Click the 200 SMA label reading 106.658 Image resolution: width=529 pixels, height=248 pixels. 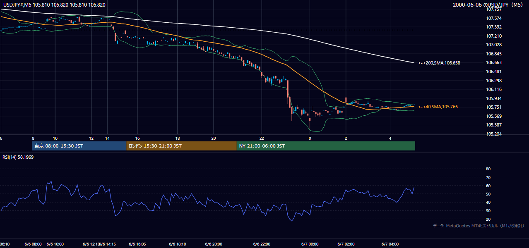pyautogui.click(x=439, y=63)
